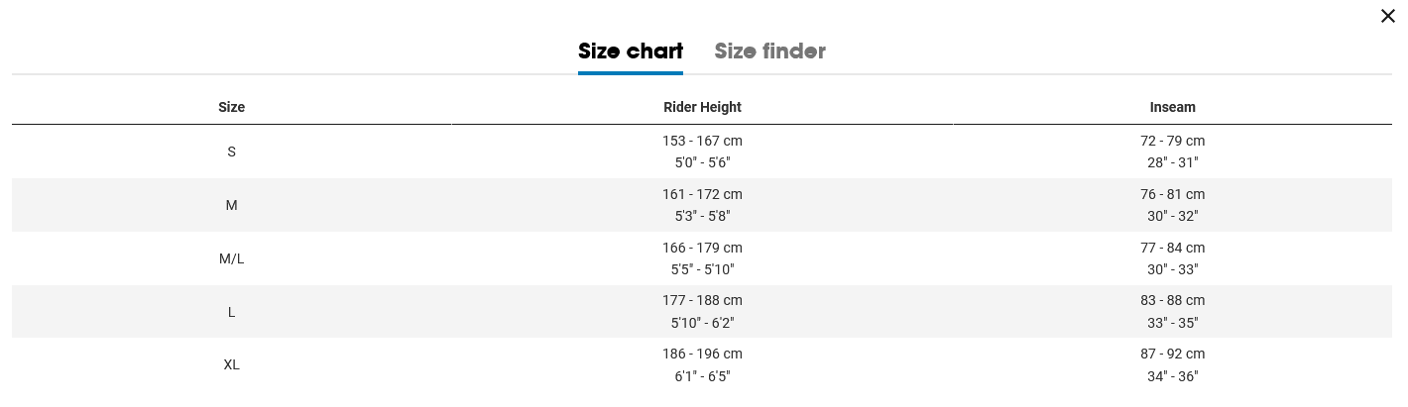Click the 72 - 79 cm inseam value
Screen dimensions: 1408x407
[1172, 141]
